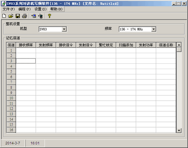Click the date 2014-3-7 in status bar

pyautogui.click(x=13, y=143)
